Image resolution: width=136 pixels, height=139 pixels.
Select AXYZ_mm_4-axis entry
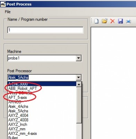point(42,133)
